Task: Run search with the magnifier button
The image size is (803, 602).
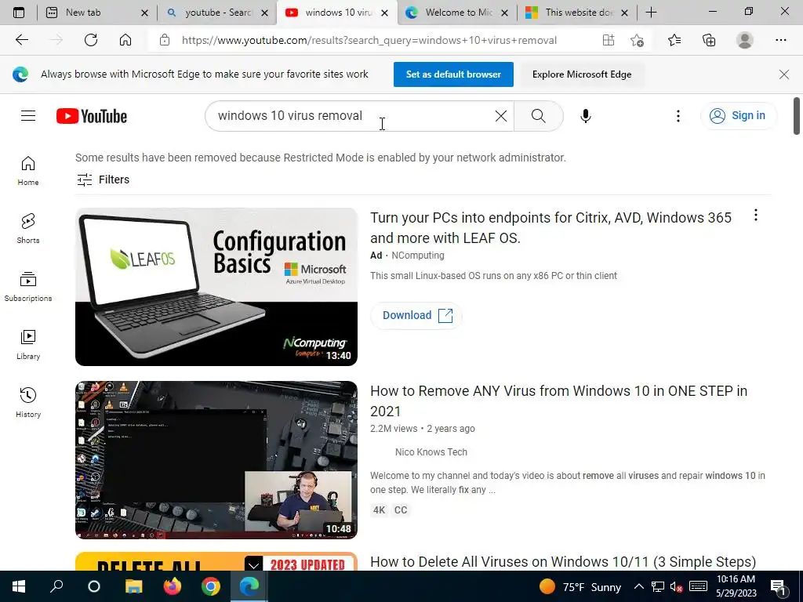Action: 538,116
